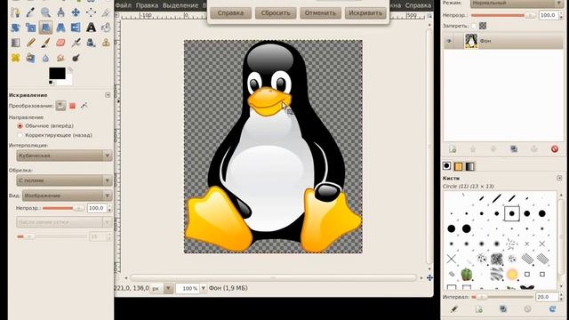
Task: Click tool options opacity value field
Action: (x=96, y=208)
